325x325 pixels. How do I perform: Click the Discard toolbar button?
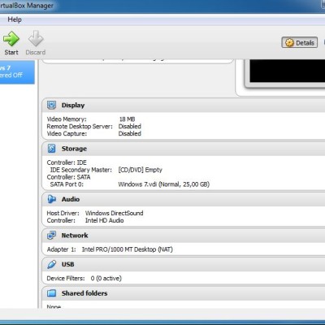(x=36, y=43)
